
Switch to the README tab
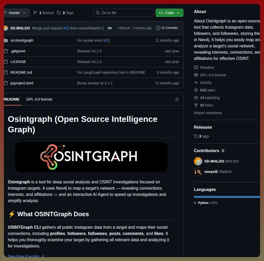point(12,99)
